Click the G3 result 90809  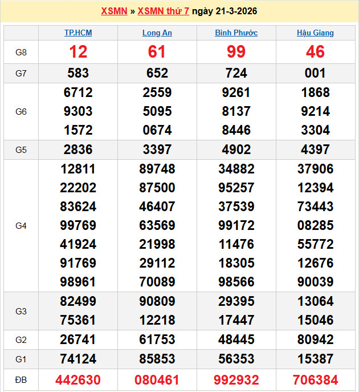(x=157, y=301)
